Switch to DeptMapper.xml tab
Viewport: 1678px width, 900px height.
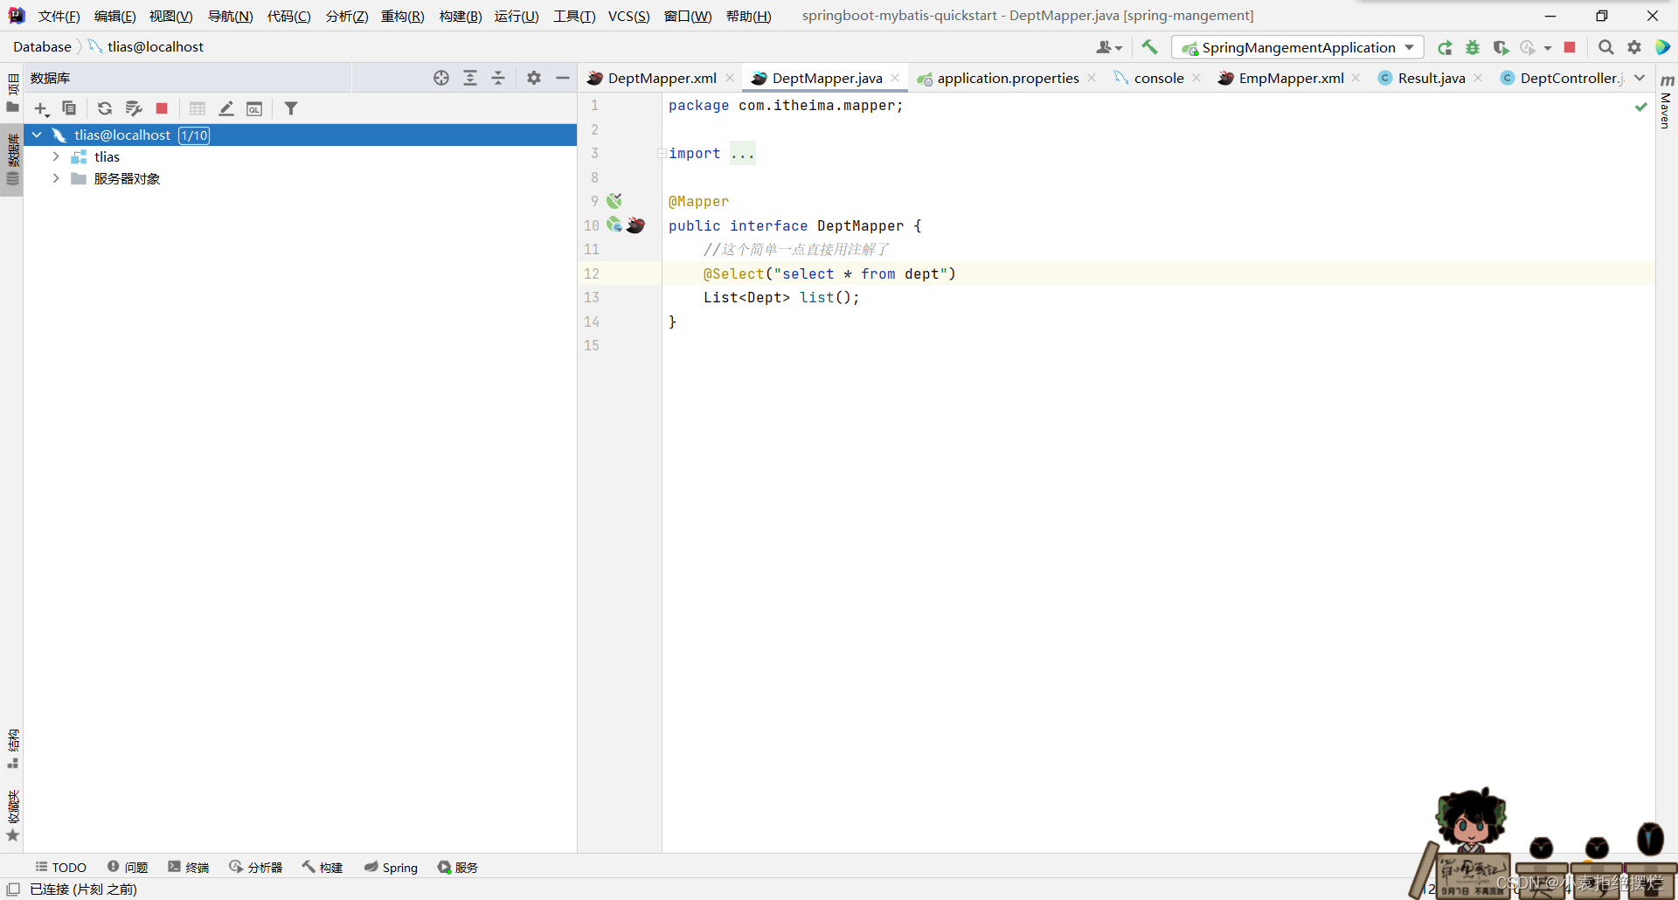[x=662, y=78]
